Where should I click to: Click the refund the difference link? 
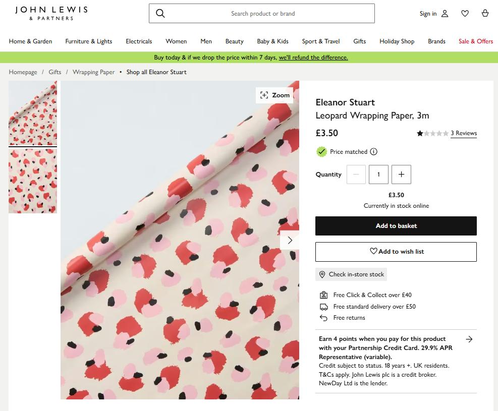click(x=313, y=57)
